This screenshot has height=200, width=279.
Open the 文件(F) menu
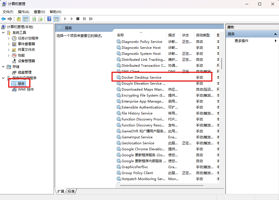pos(8,12)
